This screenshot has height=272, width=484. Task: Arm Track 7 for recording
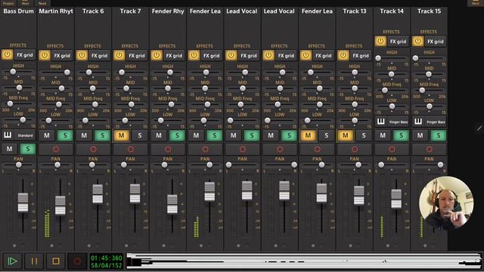(131, 150)
